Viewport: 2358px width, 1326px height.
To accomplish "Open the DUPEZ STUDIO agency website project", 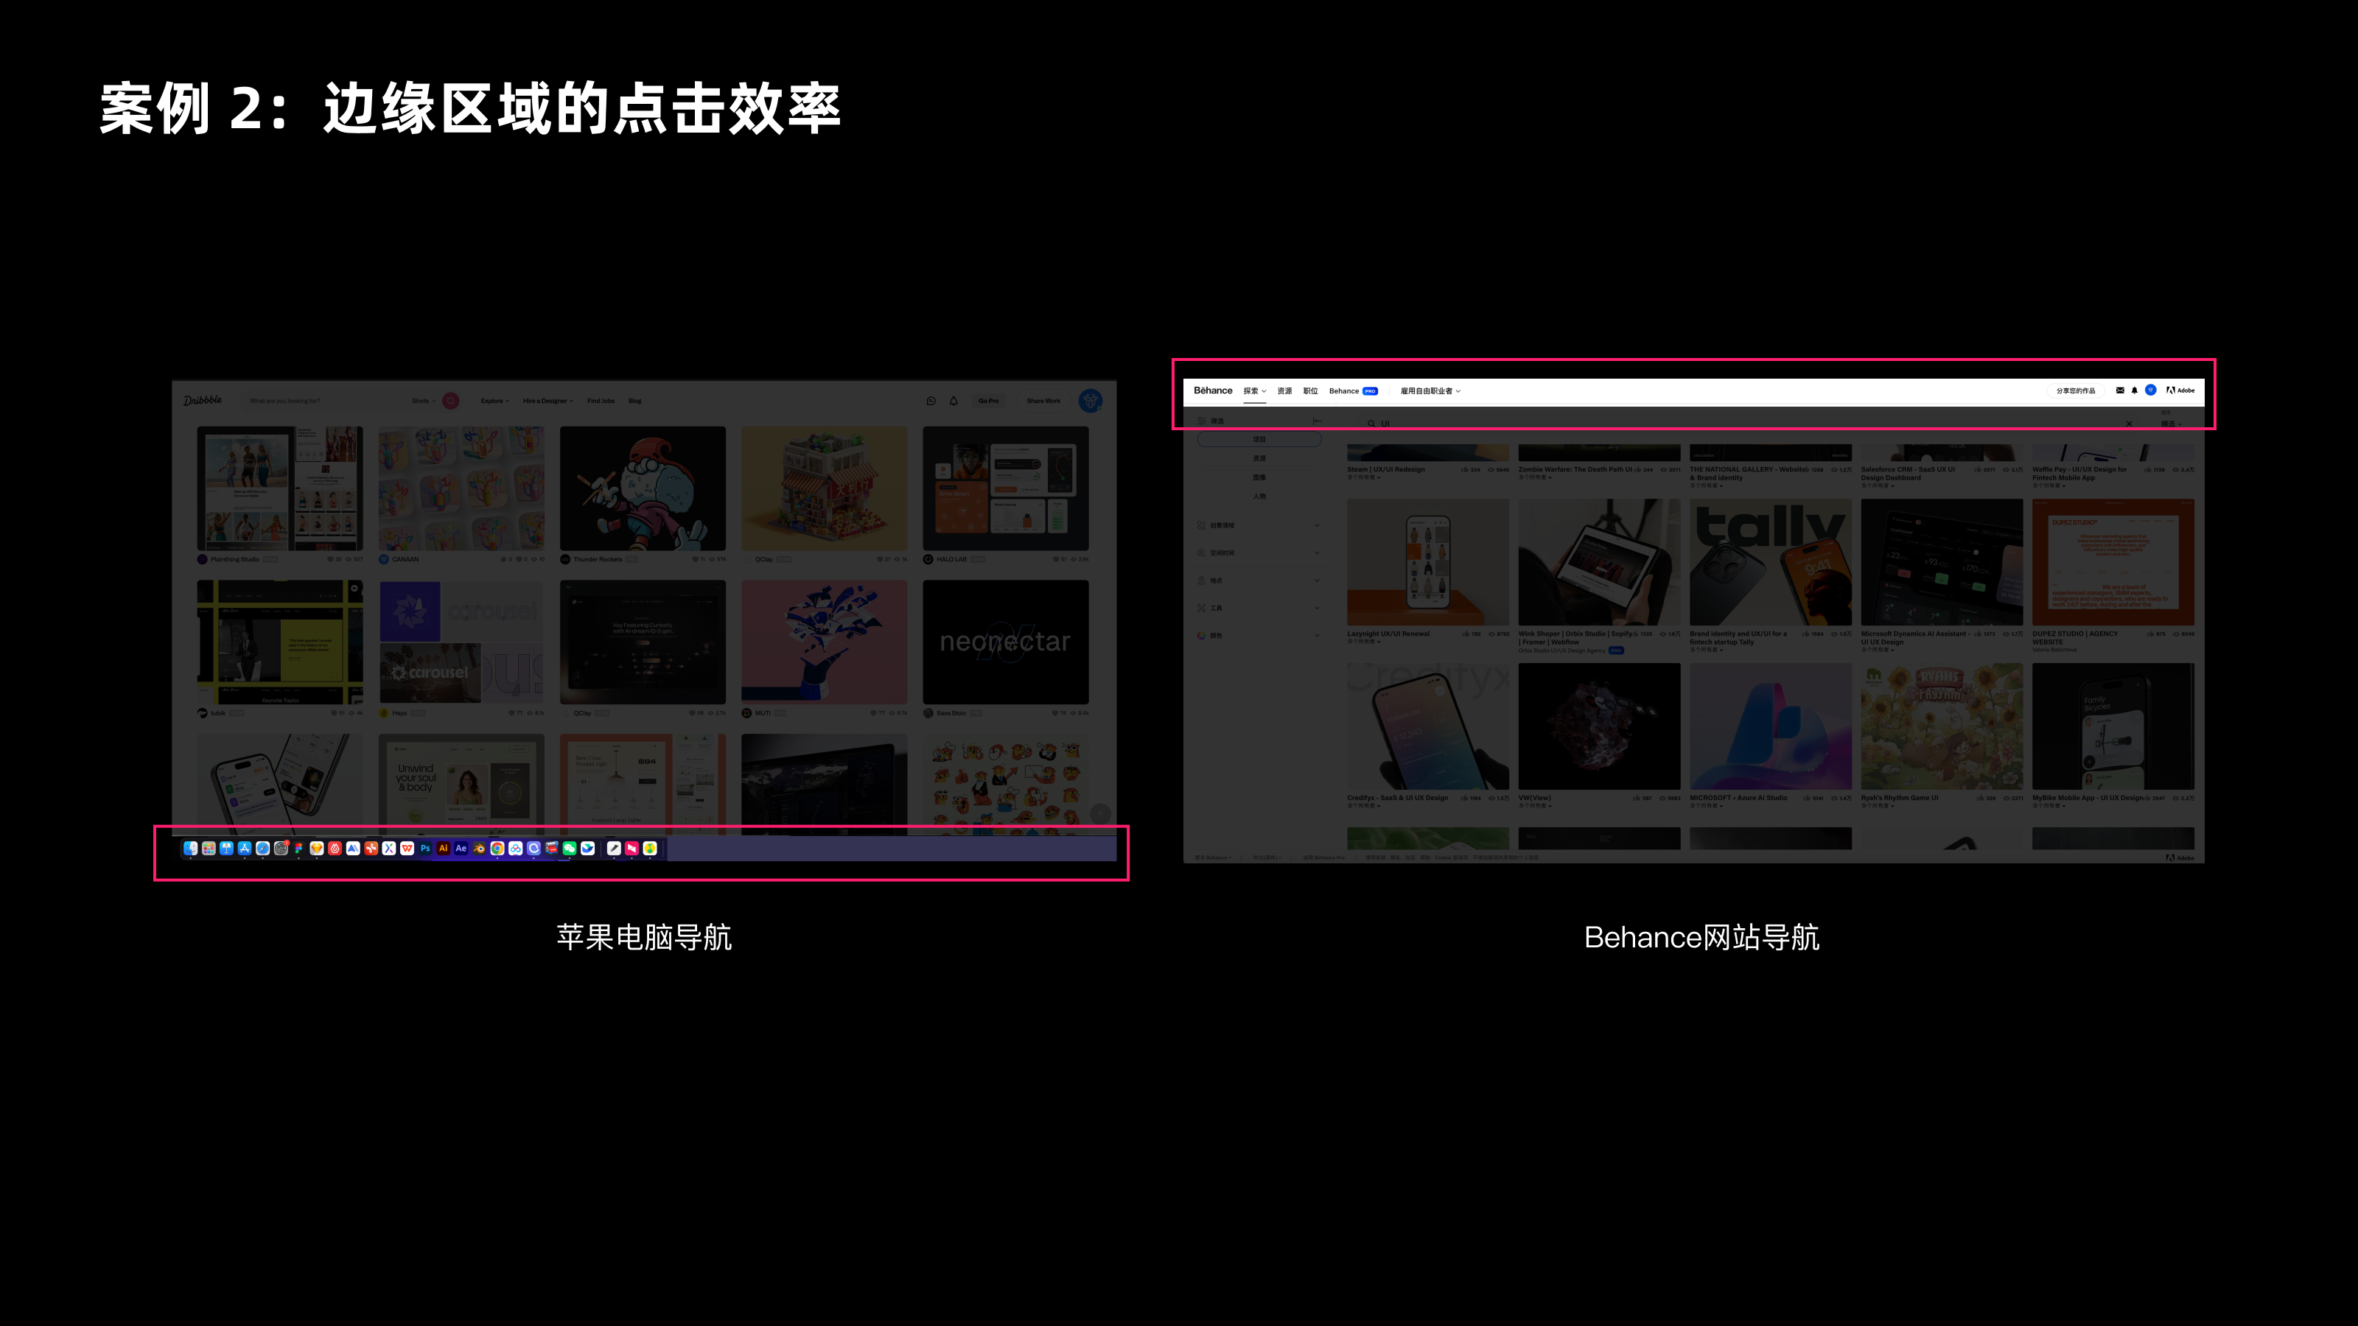I will (2113, 562).
